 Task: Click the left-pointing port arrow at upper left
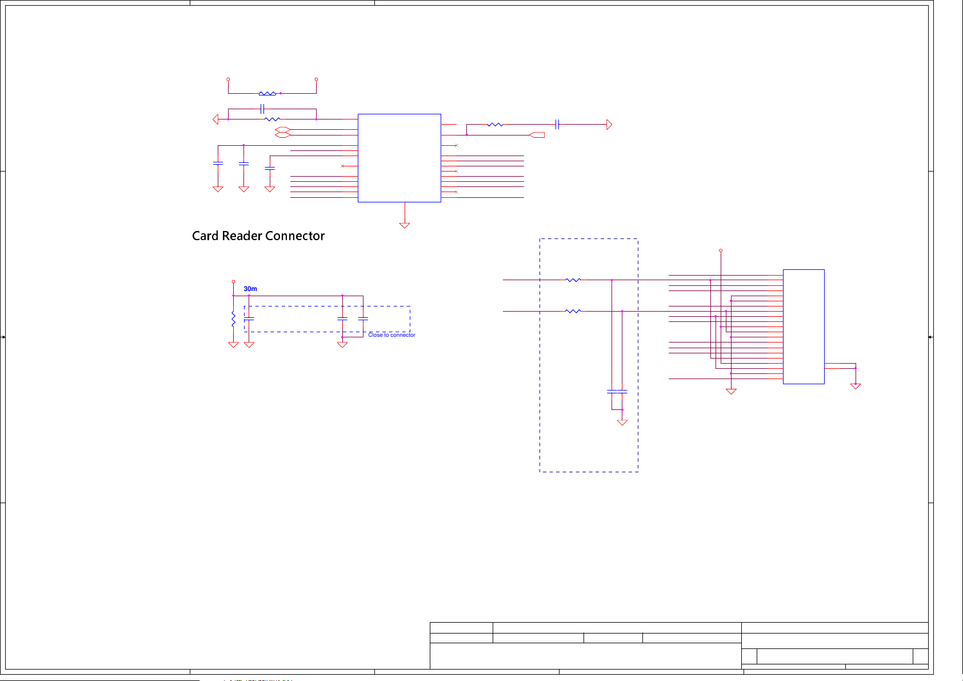(x=215, y=120)
